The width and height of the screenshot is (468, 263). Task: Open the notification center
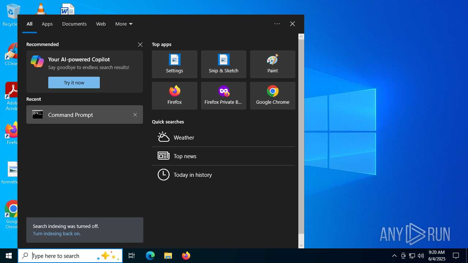point(456,256)
